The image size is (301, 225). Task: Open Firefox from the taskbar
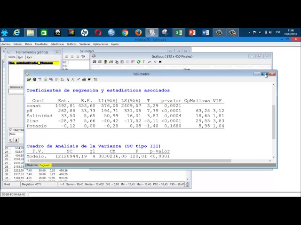(x=138, y=32)
